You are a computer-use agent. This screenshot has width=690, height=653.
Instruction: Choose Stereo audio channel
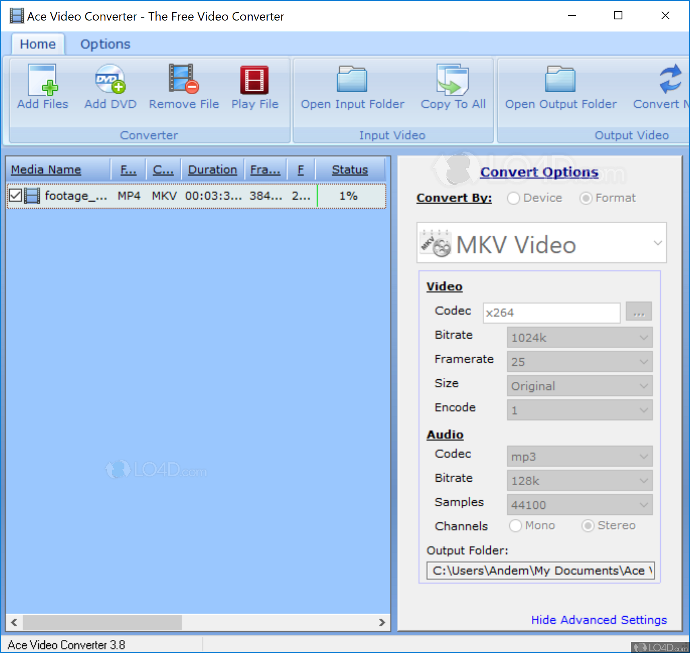point(588,526)
